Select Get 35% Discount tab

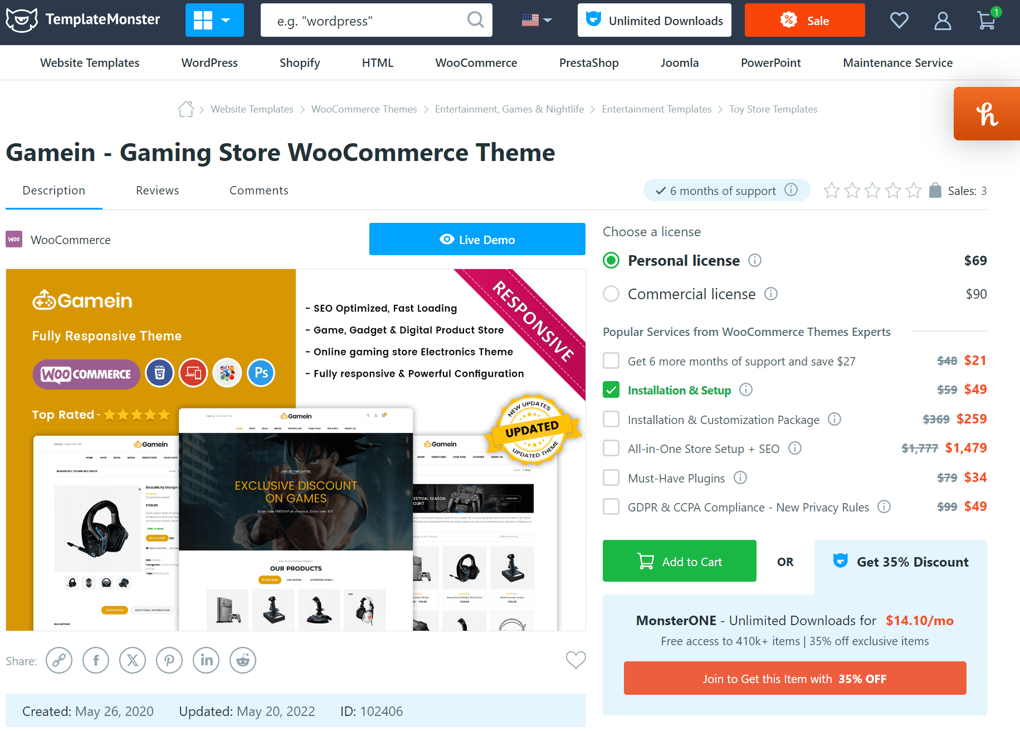901,562
